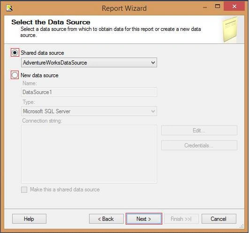Click the arrow of shared data source combo
249x233 pixels.
[x=153, y=63]
